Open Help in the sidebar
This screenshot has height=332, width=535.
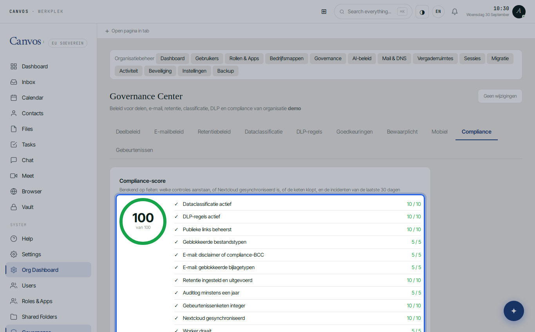coord(49,239)
